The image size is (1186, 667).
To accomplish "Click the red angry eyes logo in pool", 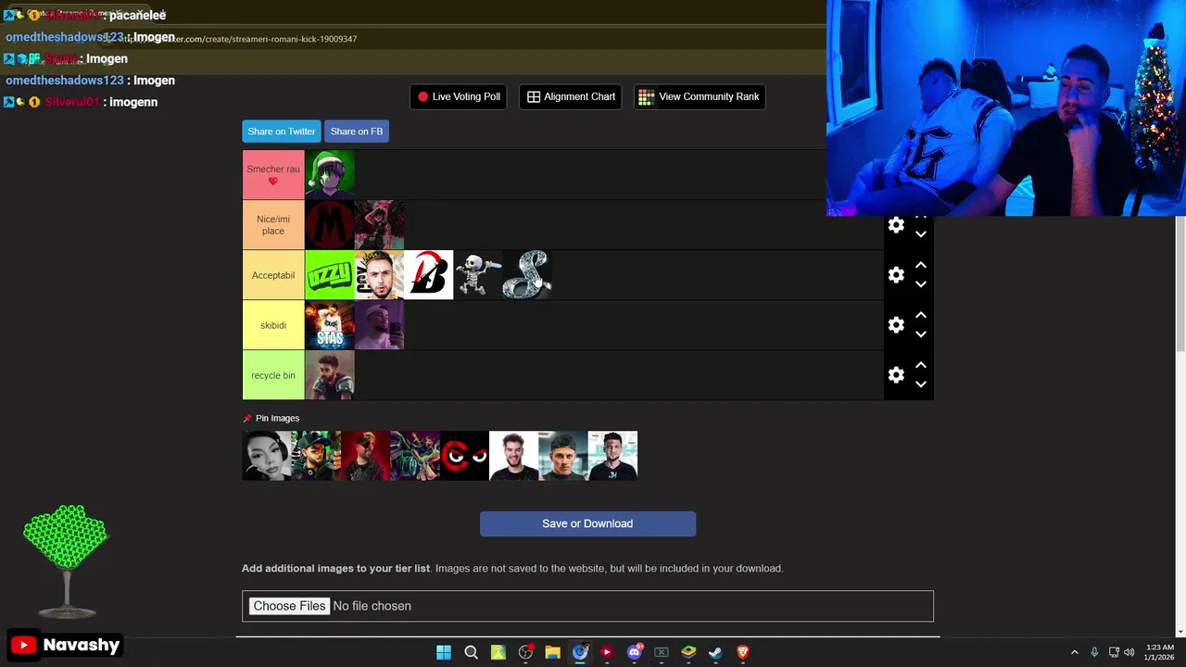I will [464, 456].
